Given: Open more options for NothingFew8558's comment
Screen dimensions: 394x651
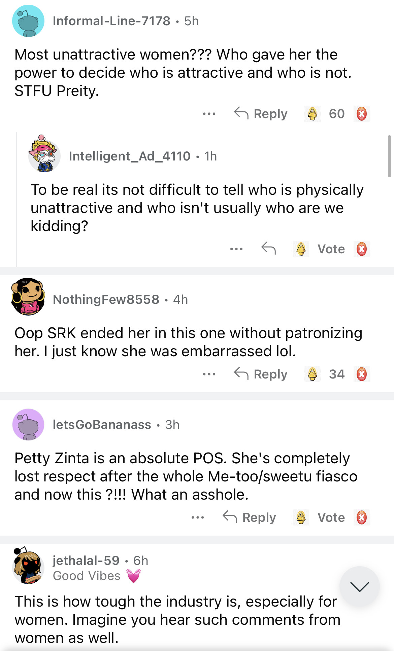Looking at the screenshot, I should (x=209, y=374).
